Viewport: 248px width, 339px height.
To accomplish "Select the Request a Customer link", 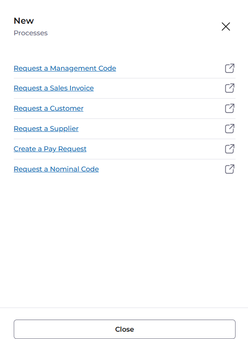I will [x=49, y=108].
